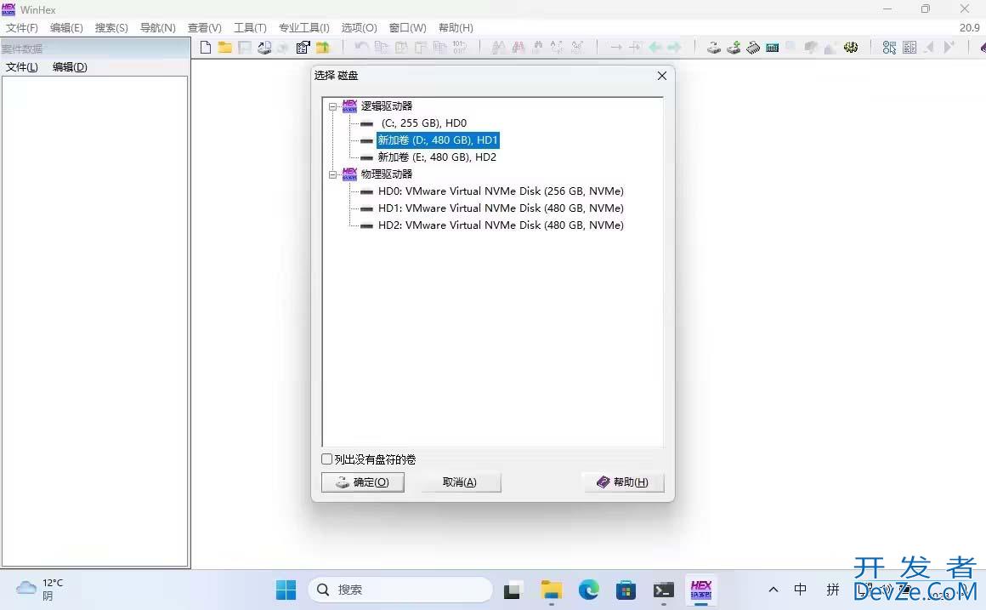
Task: Click the Undo toolbar icon
Action: 361,47
